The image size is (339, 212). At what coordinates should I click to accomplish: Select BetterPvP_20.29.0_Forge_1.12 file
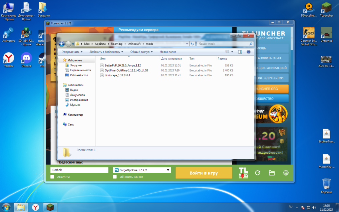(x=123, y=65)
